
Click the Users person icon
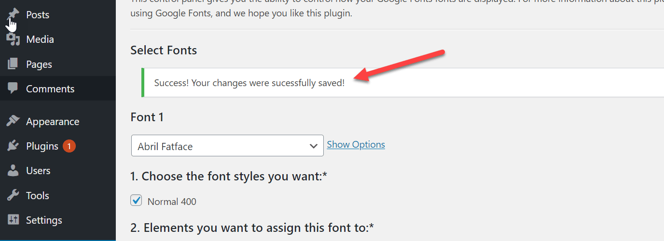pos(13,170)
